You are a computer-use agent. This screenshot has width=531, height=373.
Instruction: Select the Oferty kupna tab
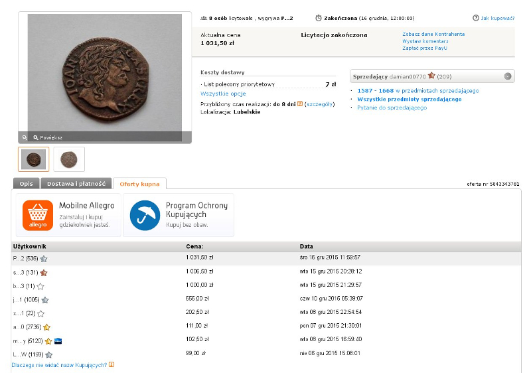[139, 184]
